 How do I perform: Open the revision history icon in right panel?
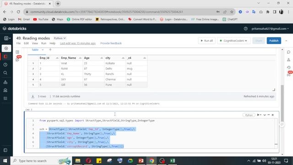(x=289, y=67)
